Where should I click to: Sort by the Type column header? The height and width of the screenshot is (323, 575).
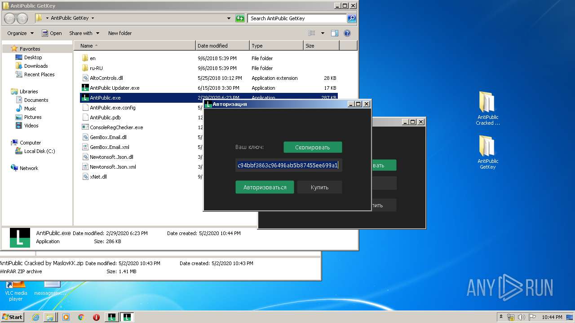(x=276, y=46)
